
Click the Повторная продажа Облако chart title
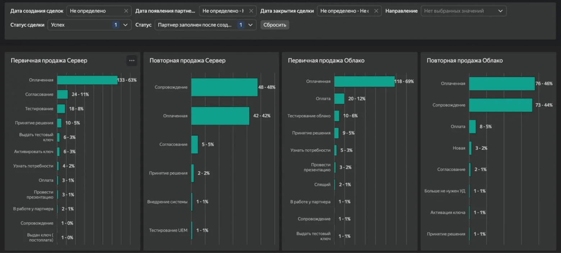point(465,60)
